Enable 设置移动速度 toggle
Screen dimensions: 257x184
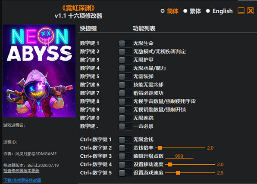coord(125,165)
